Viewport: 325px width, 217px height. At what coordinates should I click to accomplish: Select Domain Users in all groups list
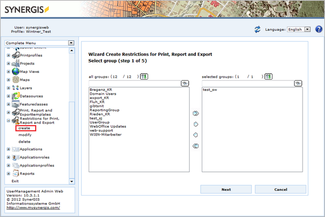point(103,94)
